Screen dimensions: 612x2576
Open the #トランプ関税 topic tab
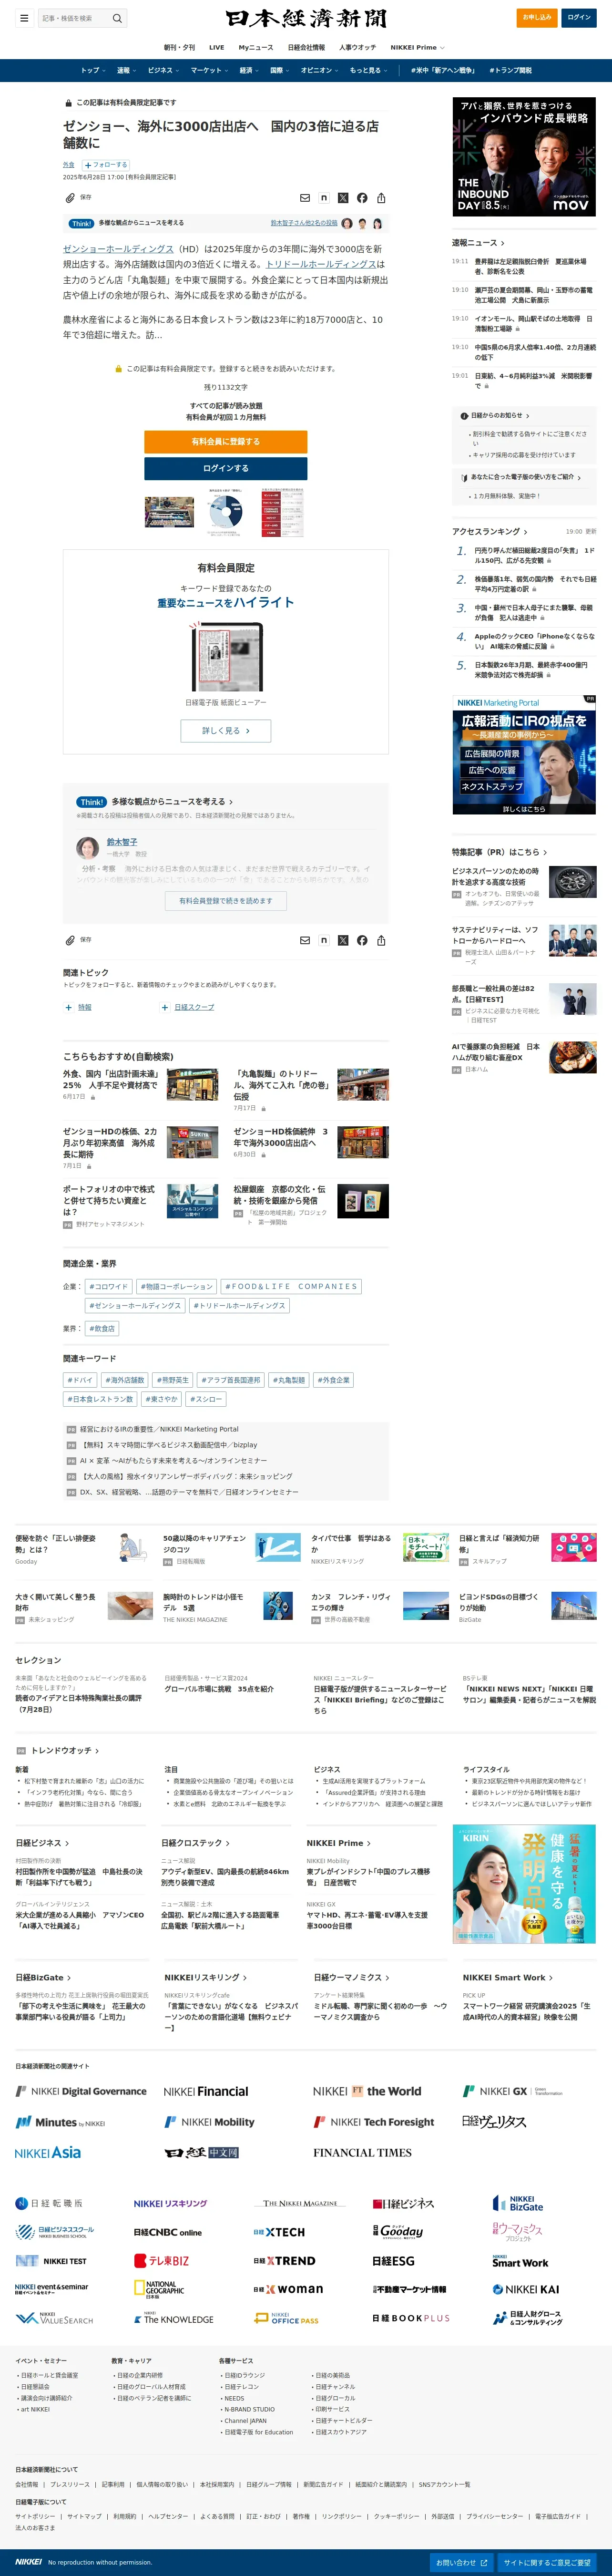(x=510, y=70)
